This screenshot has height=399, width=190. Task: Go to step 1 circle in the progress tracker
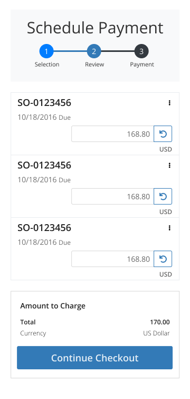point(46,51)
